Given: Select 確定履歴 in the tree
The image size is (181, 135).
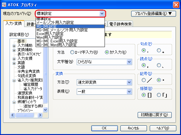Looking at the screenshot, I should pos(31,85).
